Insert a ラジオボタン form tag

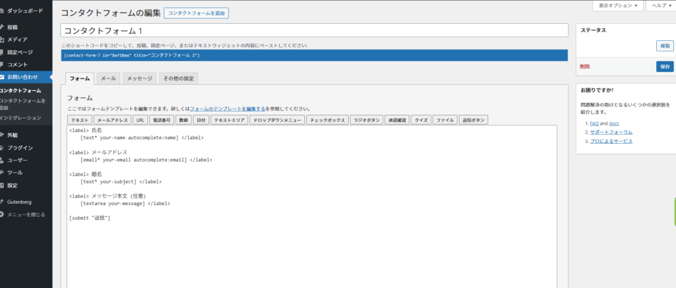[366, 121]
